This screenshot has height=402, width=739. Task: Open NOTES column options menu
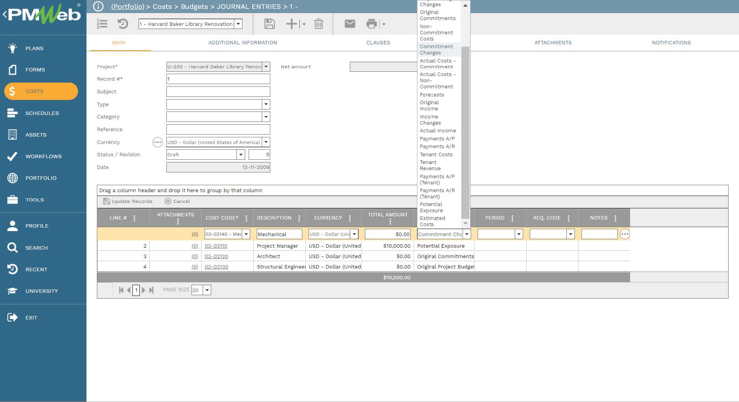615,218
